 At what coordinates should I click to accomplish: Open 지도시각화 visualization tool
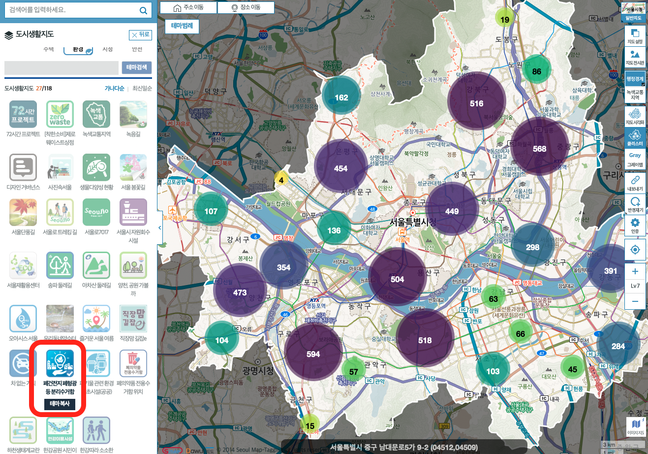(635, 117)
